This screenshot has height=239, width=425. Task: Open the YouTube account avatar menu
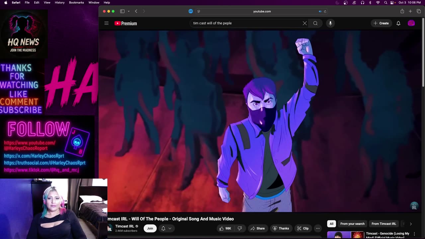coord(411,23)
